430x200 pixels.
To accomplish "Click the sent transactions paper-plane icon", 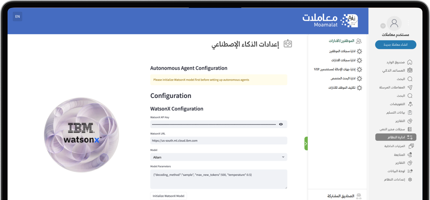I will tap(410, 87).
